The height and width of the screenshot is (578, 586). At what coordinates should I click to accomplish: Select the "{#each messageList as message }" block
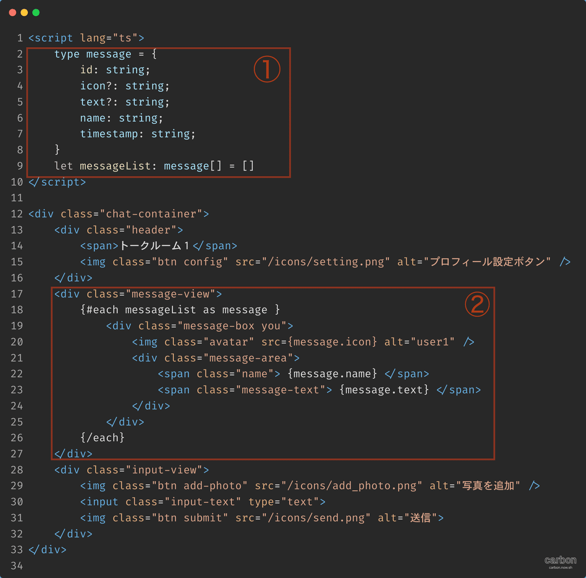pos(180,310)
